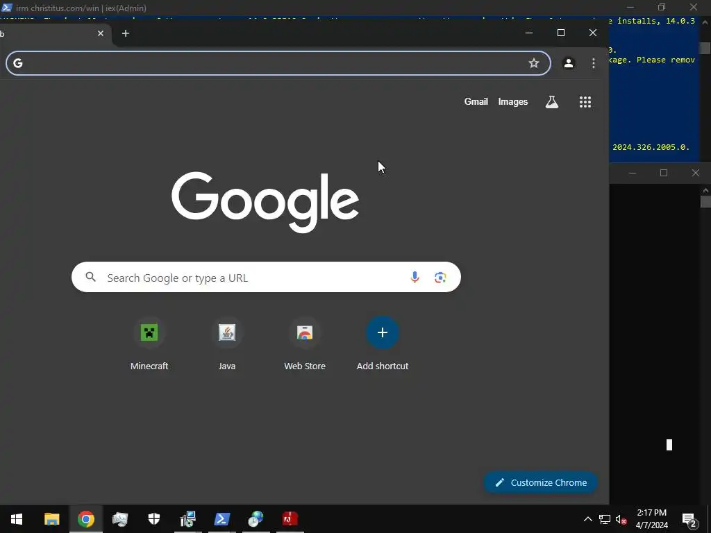Open the Minecraft shortcut

(x=149, y=344)
